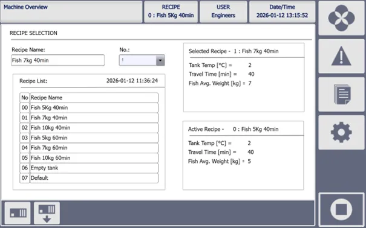This screenshot has height=228, width=366.
Task: Click recipe number cell 04
Action: pyautogui.click(x=25, y=148)
